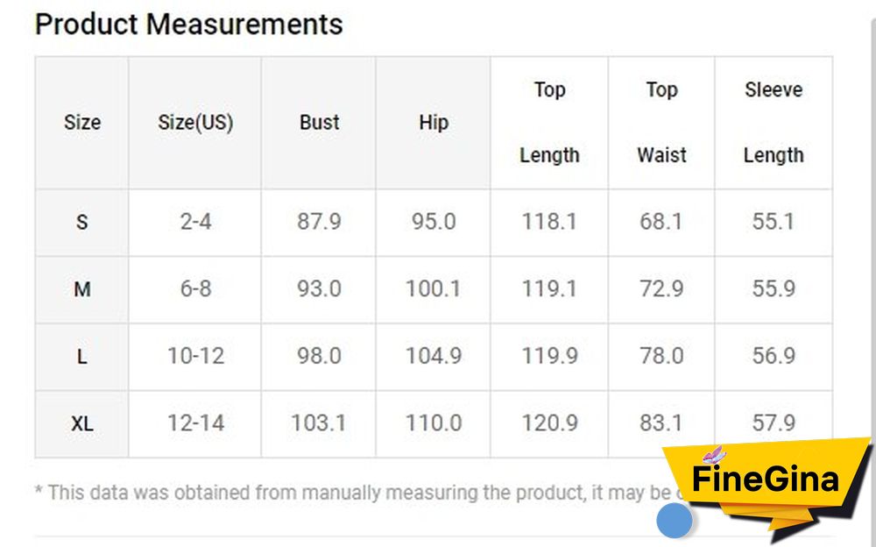Viewport: 876px width, 547px height.
Task: Click the FineGina logo badge
Action: [765, 481]
